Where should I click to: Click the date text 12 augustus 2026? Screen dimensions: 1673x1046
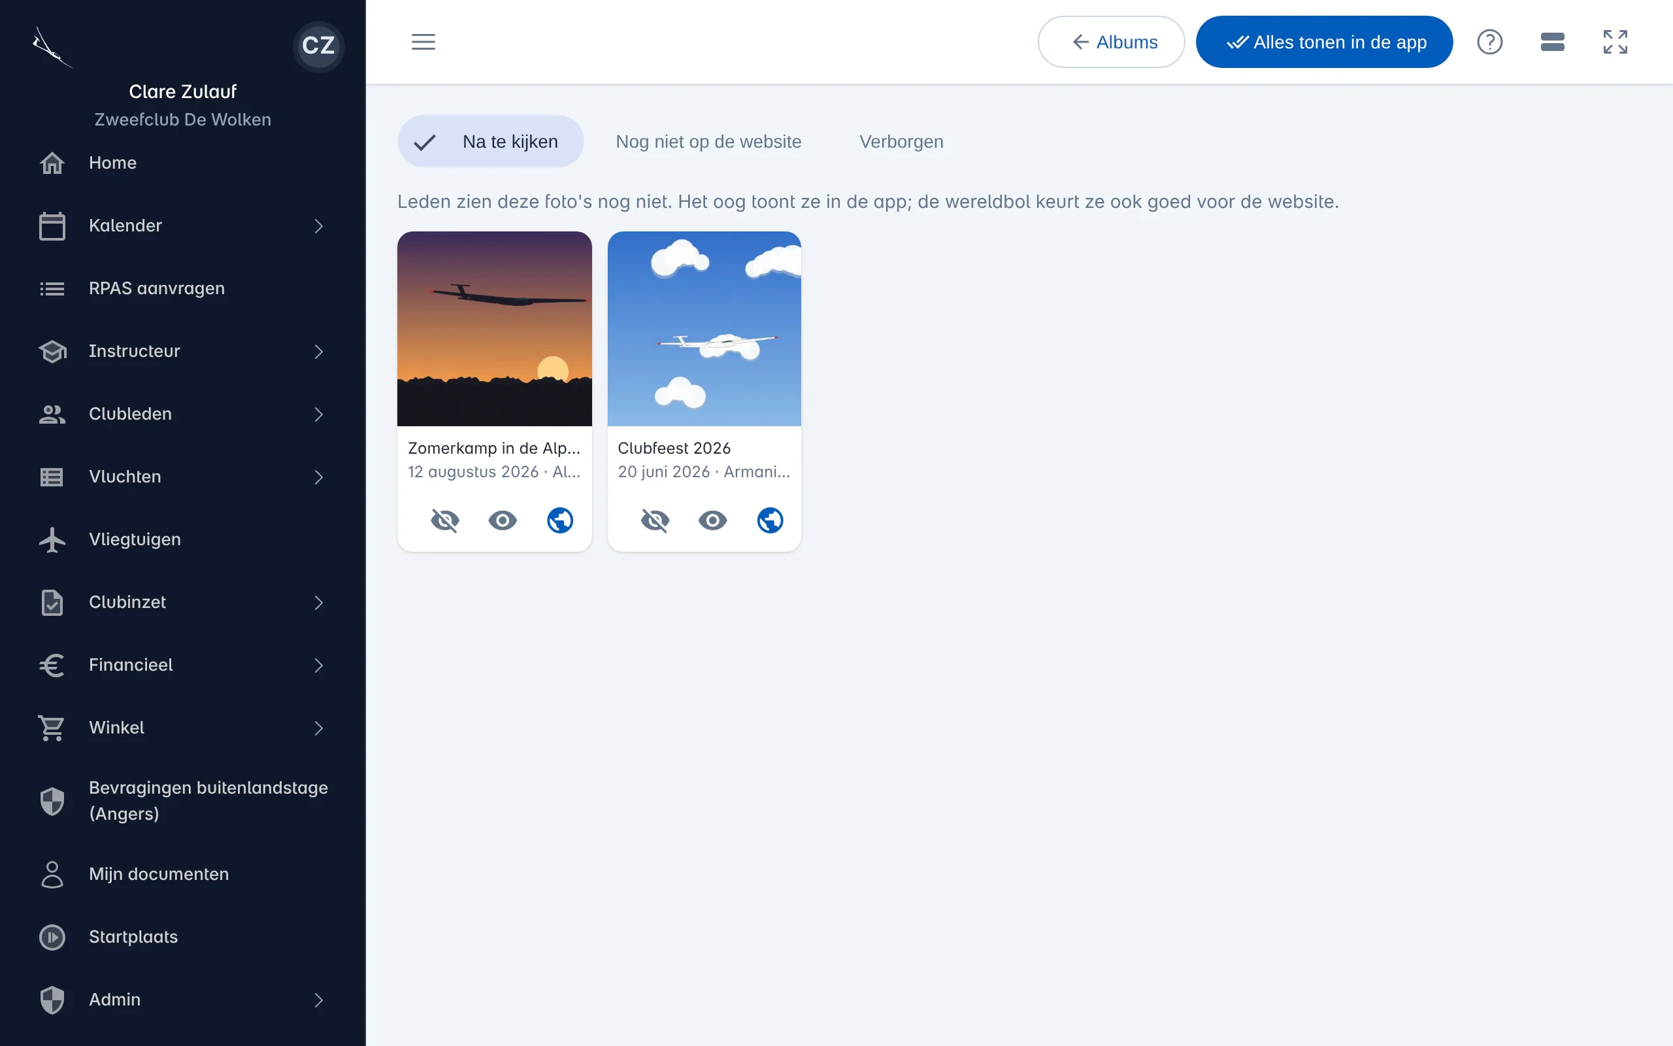click(473, 472)
